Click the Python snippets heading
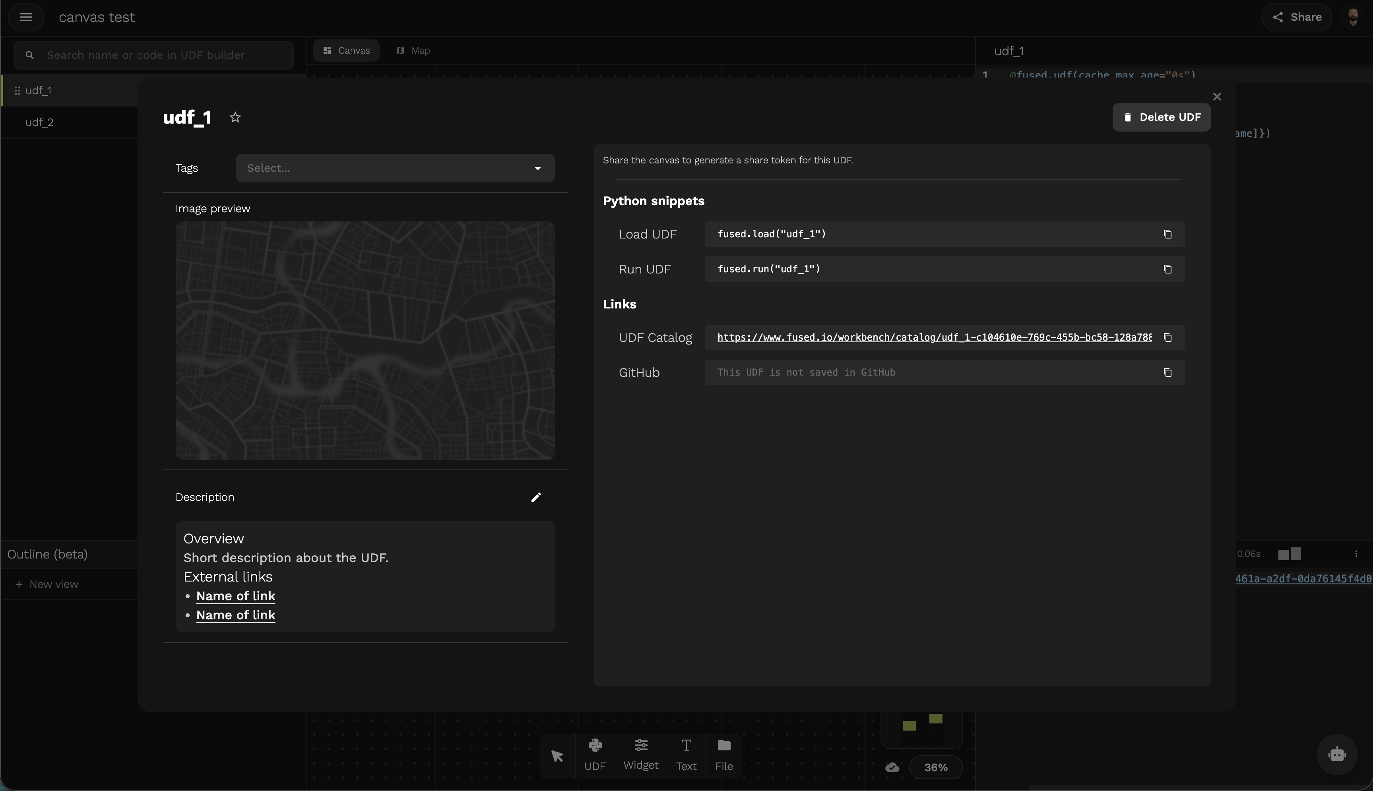1373x791 pixels. click(654, 201)
